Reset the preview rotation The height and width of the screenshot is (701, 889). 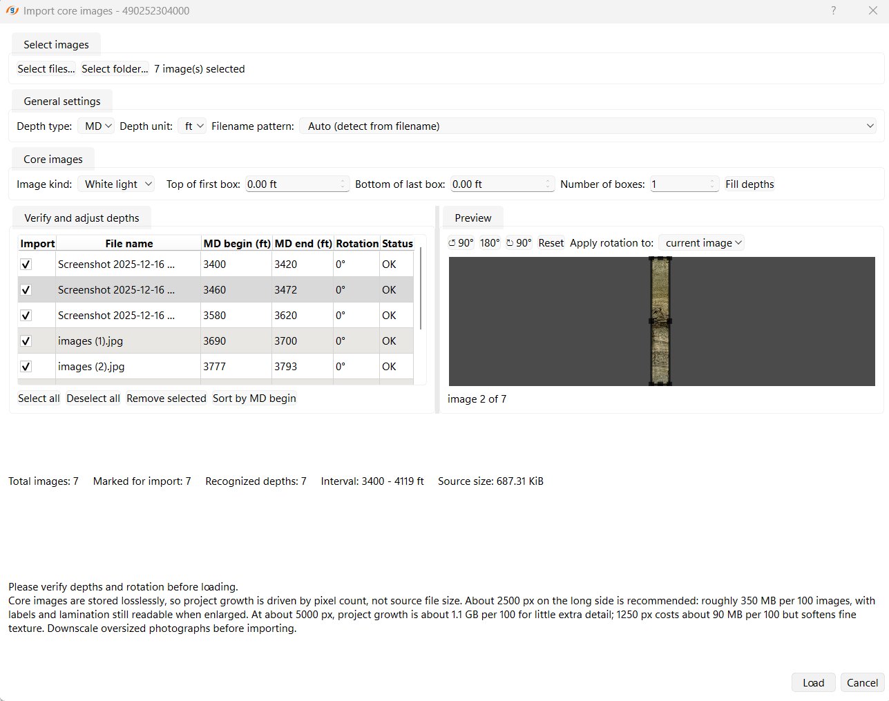pos(551,243)
